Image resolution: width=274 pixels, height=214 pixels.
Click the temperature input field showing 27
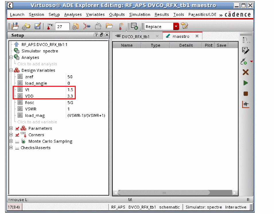(62, 27)
